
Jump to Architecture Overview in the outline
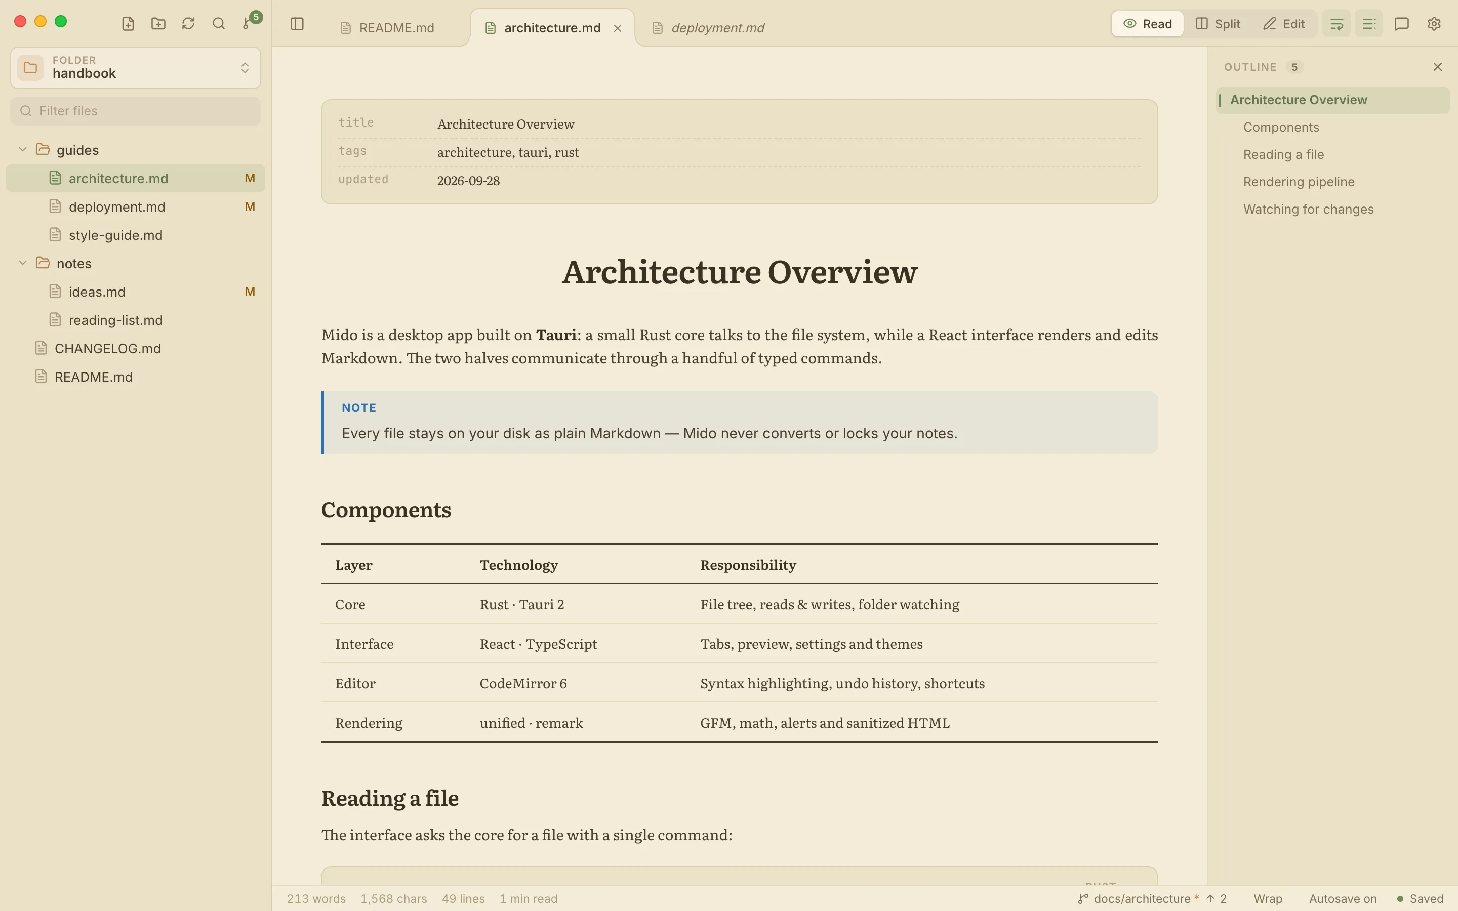pos(1332,100)
